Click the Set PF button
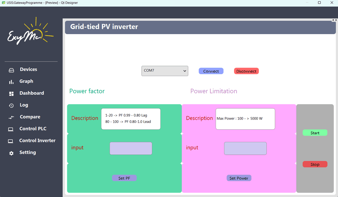This screenshot has height=197, width=338. click(x=124, y=178)
